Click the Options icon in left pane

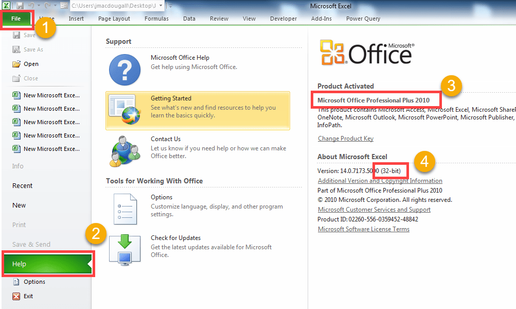click(16, 282)
